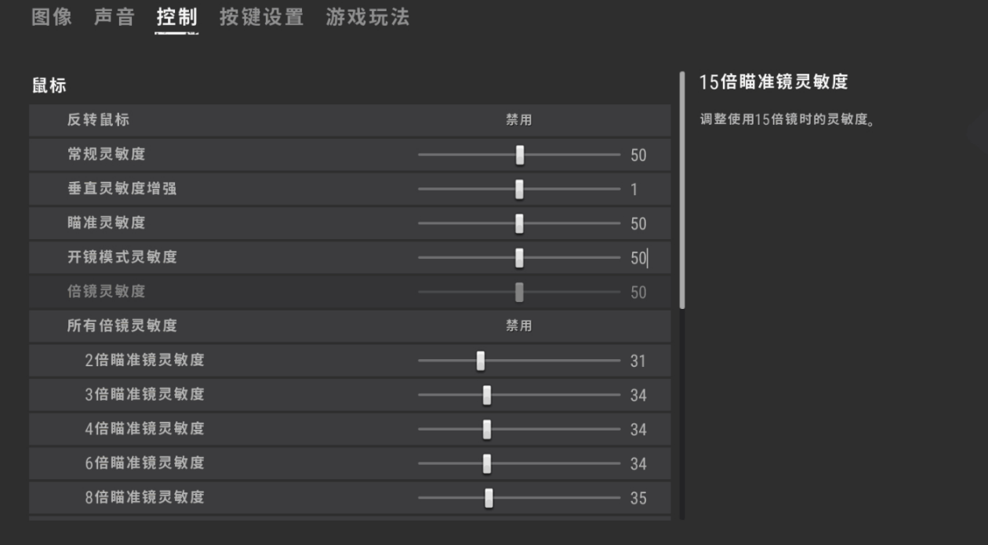Open the 游戏玩法 tab

(x=366, y=18)
